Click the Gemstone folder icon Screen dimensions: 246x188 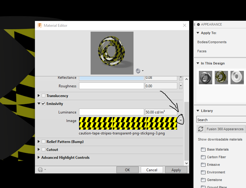click(203, 180)
